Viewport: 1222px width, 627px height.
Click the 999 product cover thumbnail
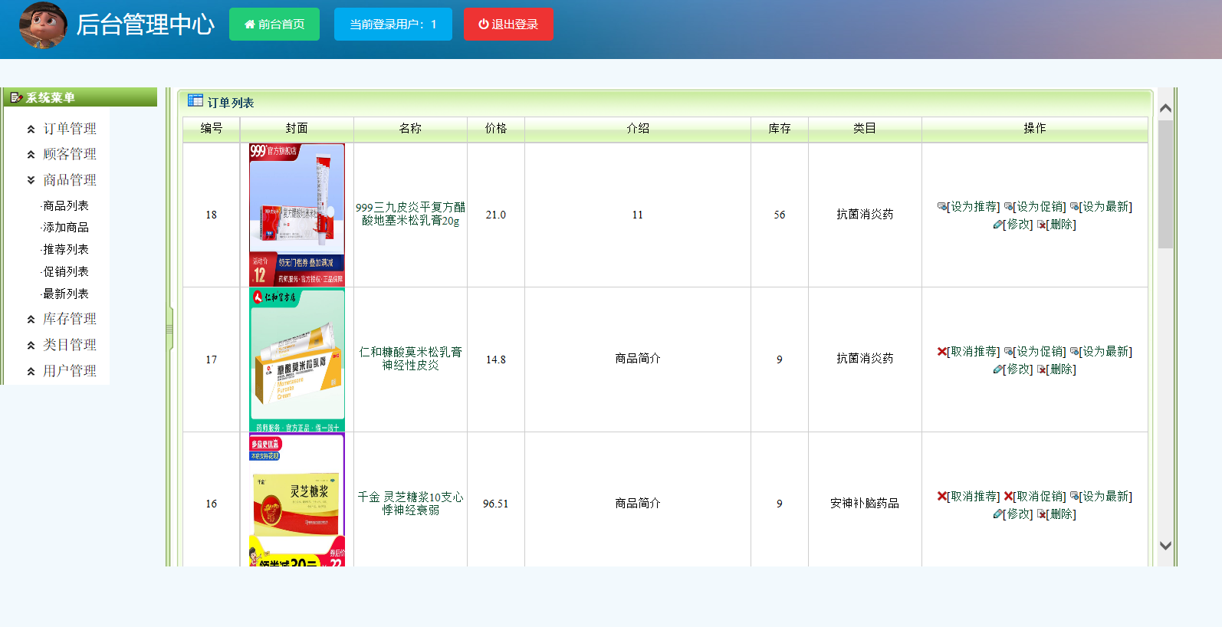pyautogui.click(x=297, y=215)
